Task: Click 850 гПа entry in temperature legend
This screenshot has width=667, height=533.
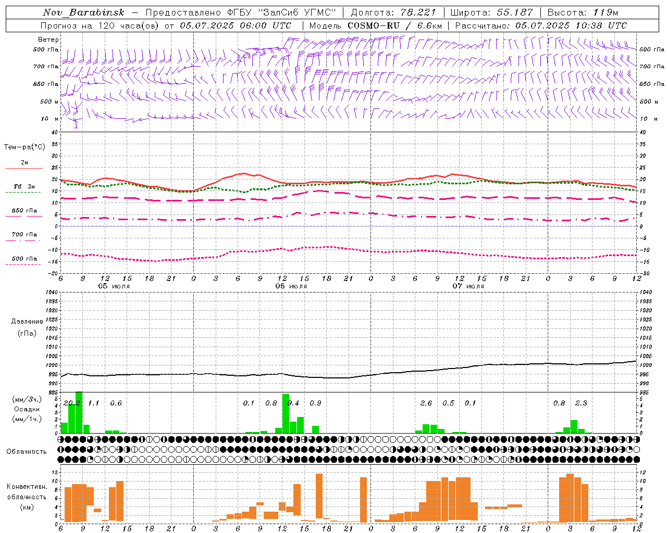Action: pos(24,211)
